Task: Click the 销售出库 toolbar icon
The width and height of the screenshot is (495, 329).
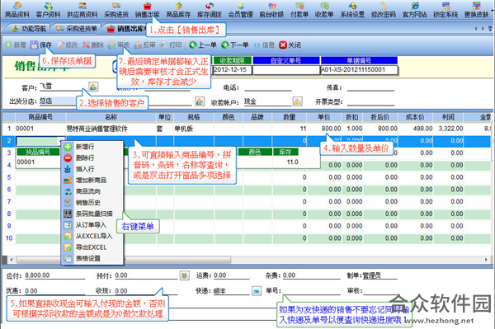Action: coord(147,9)
